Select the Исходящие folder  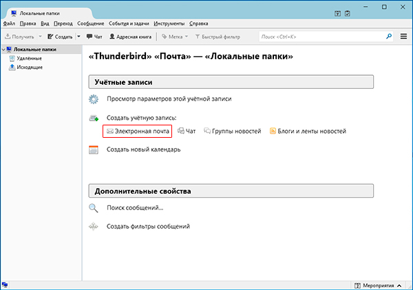[x=30, y=68]
